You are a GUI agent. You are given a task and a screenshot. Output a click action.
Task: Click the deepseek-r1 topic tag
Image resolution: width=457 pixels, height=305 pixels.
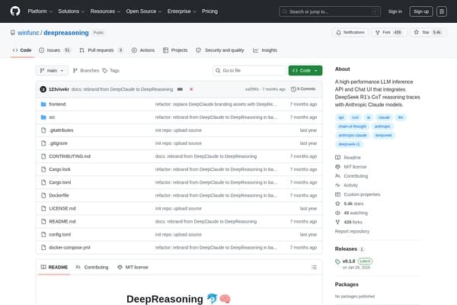(x=349, y=144)
